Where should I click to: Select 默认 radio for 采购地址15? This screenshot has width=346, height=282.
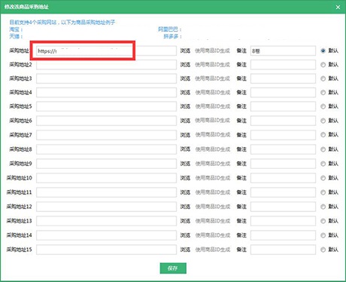[x=323, y=250]
